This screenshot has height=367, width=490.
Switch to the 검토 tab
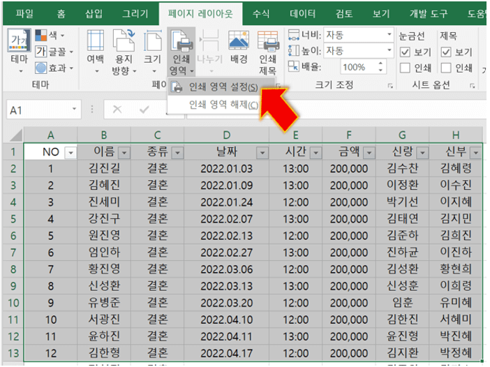point(344,14)
